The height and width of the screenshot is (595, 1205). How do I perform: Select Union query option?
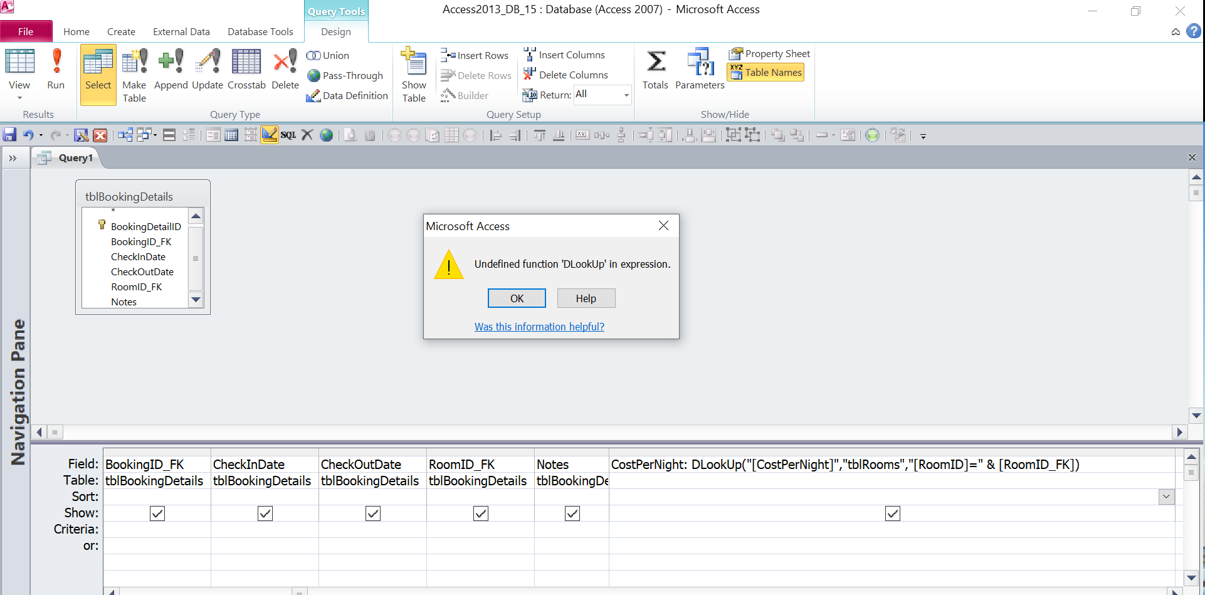[328, 55]
